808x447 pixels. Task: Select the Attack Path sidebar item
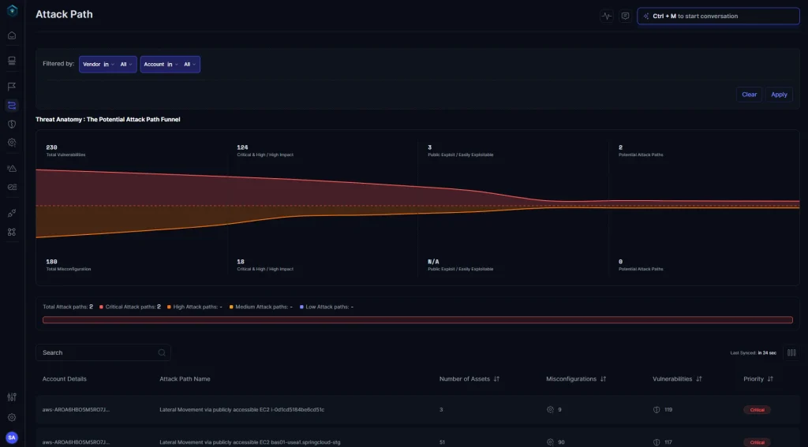tap(12, 105)
